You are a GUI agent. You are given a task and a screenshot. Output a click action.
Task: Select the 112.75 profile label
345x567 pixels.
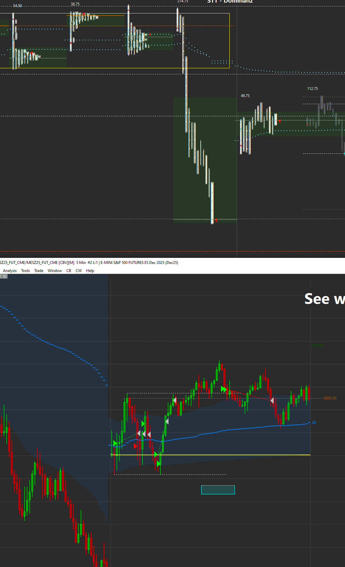click(x=312, y=89)
